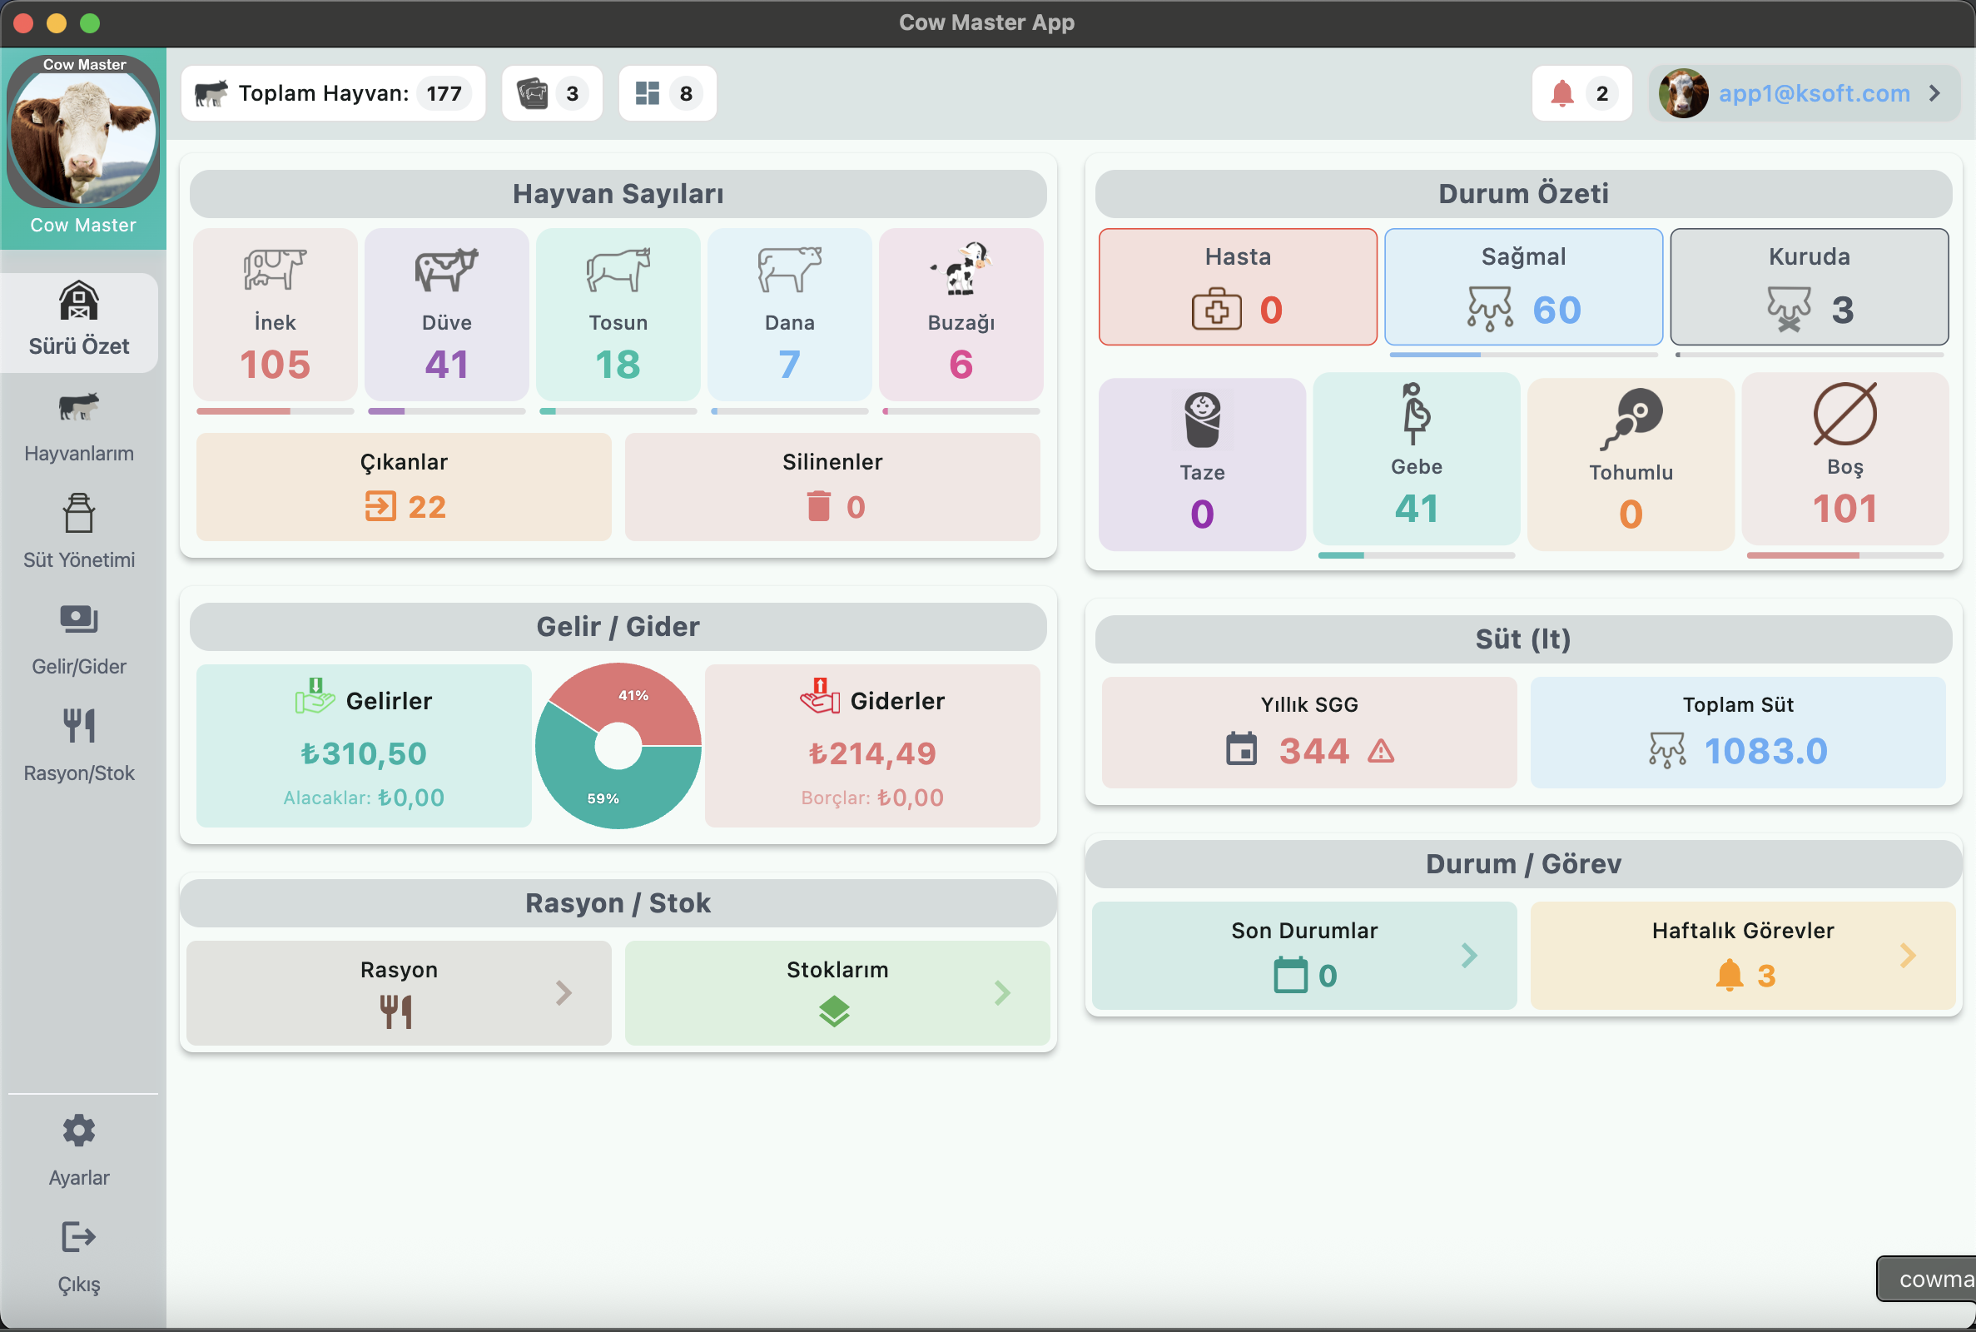1976x1332 pixels.
Task: Click the Rasyon/Stok fork-knife sidebar icon
Action: (79, 726)
